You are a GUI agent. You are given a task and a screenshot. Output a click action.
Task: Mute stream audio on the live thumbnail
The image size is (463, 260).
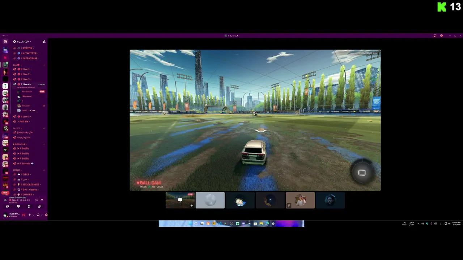tap(192, 205)
